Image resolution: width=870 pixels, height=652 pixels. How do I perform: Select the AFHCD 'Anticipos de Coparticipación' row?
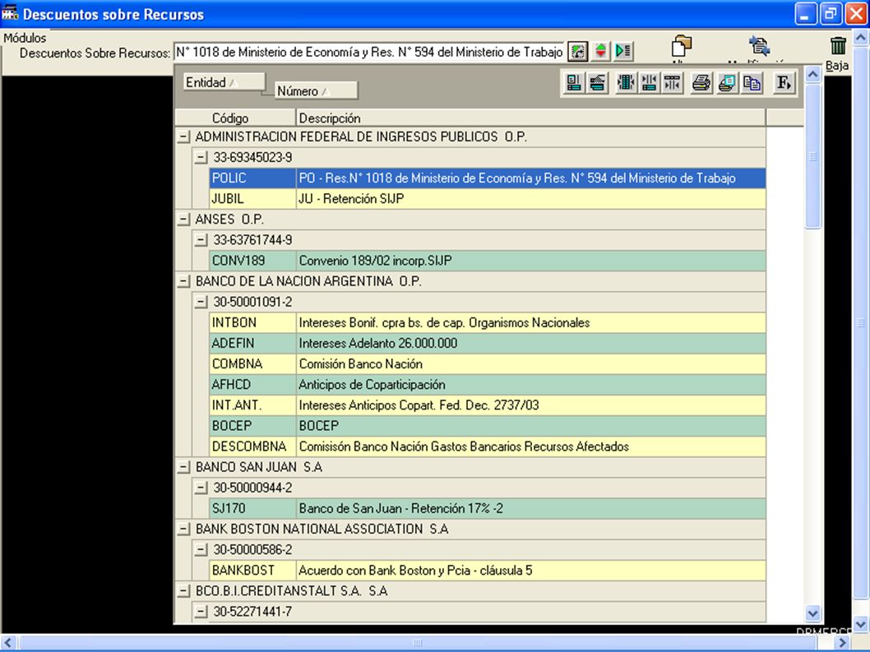pyautogui.click(x=488, y=385)
